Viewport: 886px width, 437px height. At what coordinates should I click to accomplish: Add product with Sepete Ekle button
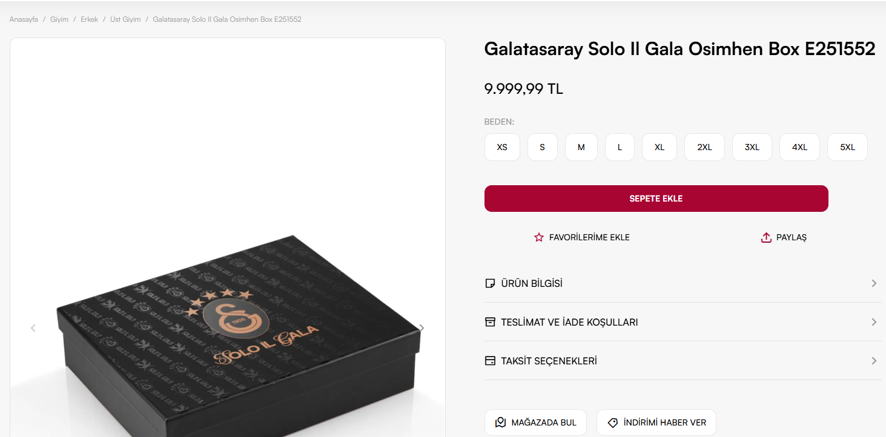point(656,199)
